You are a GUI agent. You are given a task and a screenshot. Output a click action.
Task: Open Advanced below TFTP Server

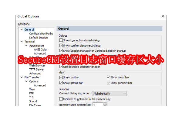pos(35,74)
